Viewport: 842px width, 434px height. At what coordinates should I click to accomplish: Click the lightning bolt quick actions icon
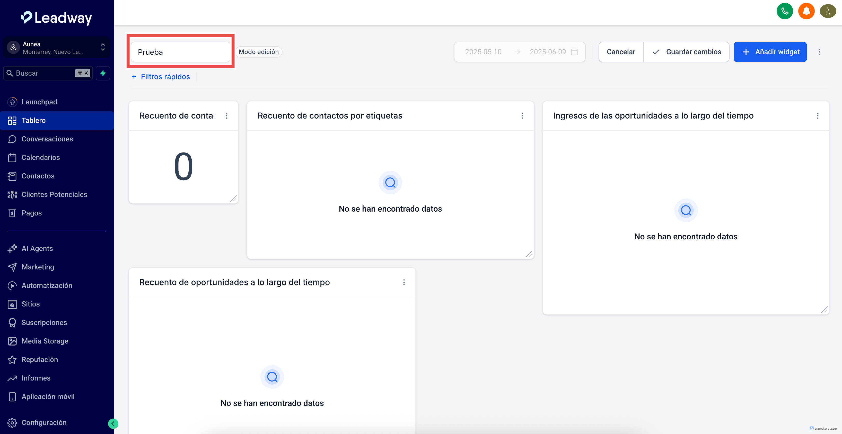pos(103,73)
